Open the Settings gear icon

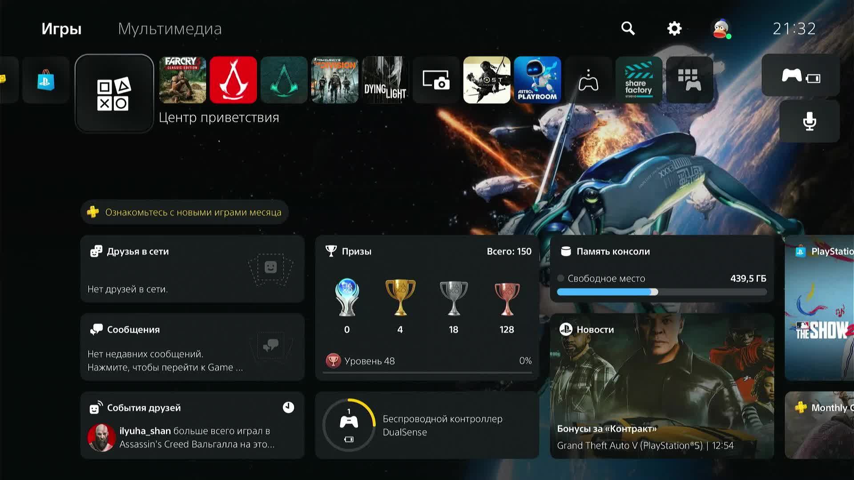pyautogui.click(x=674, y=28)
